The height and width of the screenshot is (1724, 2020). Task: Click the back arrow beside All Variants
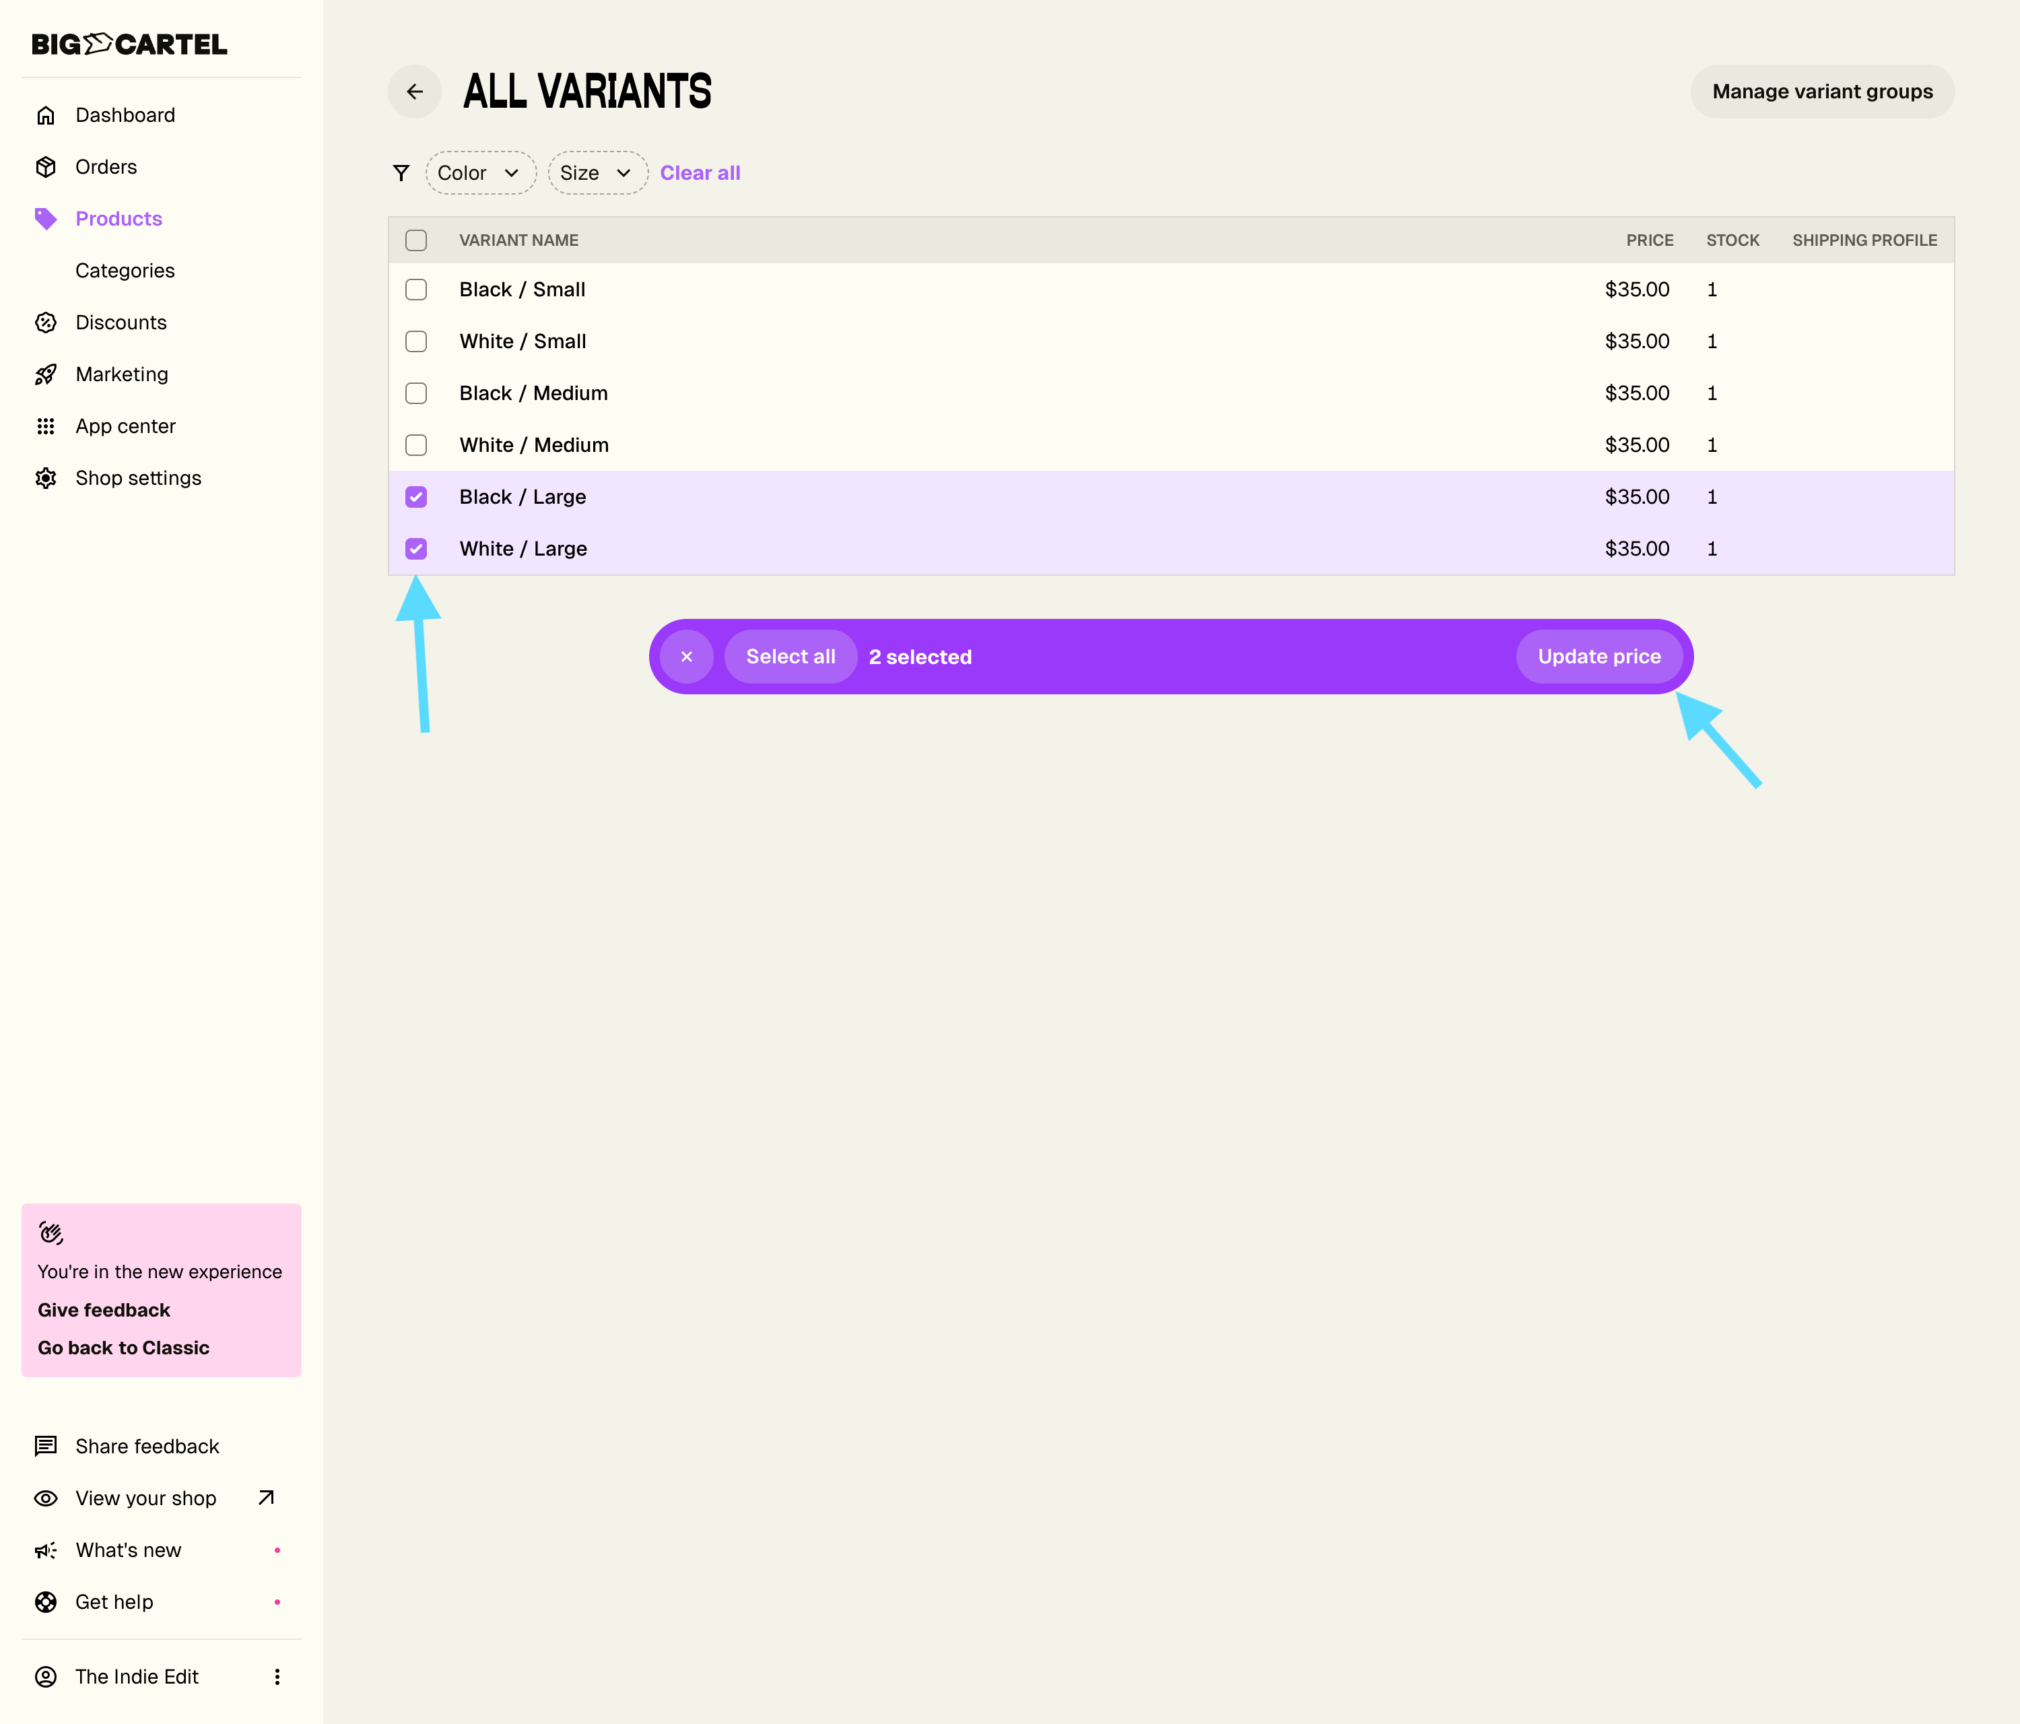(x=414, y=92)
